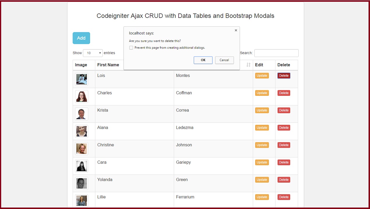
Task: Delete the Christine Johnson row
Action: pyautogui.click(x=284, y=145)
